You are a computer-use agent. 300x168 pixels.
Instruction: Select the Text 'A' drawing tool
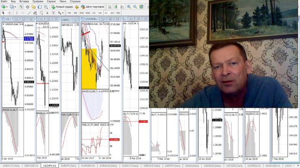(47, 13)
